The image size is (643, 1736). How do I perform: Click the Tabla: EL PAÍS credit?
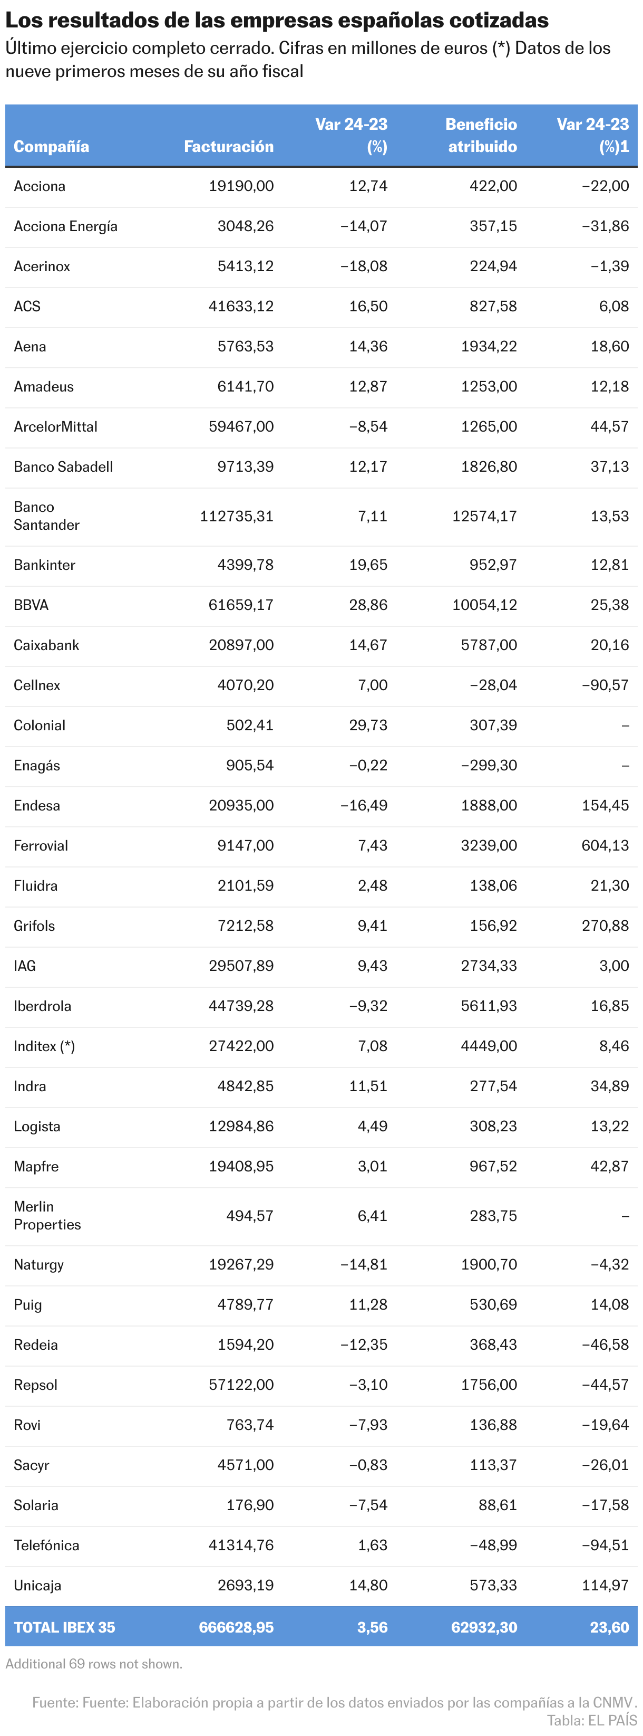pos(591,1720)
